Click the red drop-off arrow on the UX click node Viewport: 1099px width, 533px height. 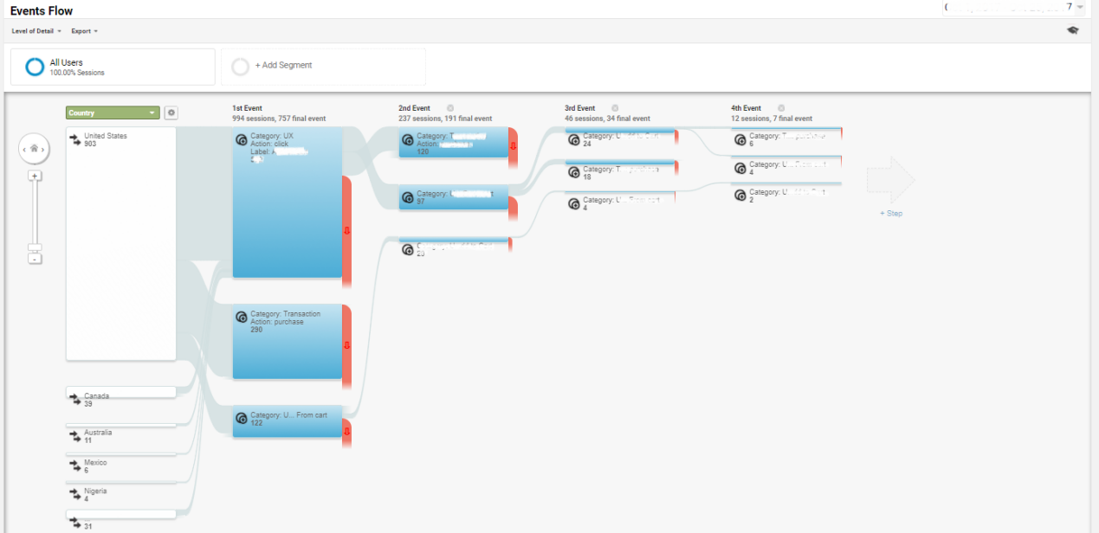[x=346, y=230]
